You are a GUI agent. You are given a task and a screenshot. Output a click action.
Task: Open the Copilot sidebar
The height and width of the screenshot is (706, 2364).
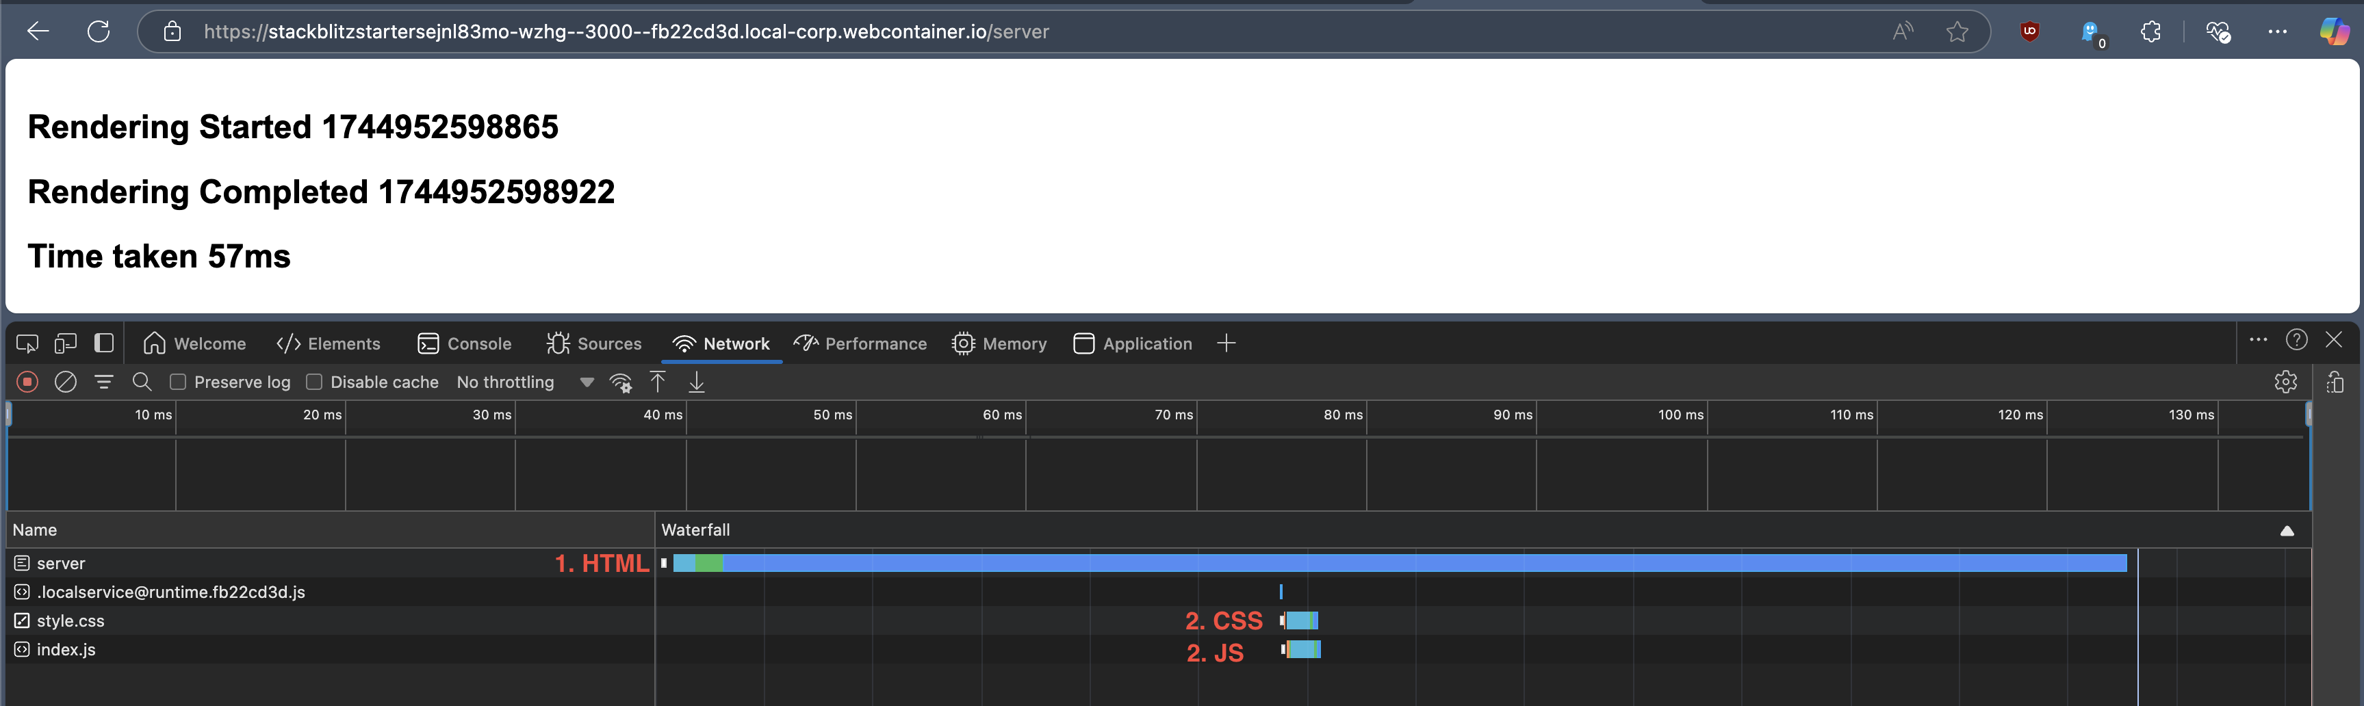point(2335,31)
